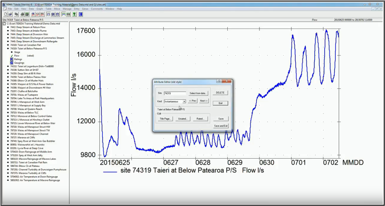Select the blue E icon on the toolbar
The width and height of the screenshot is (385, 206).
click(x=80, y=14)
